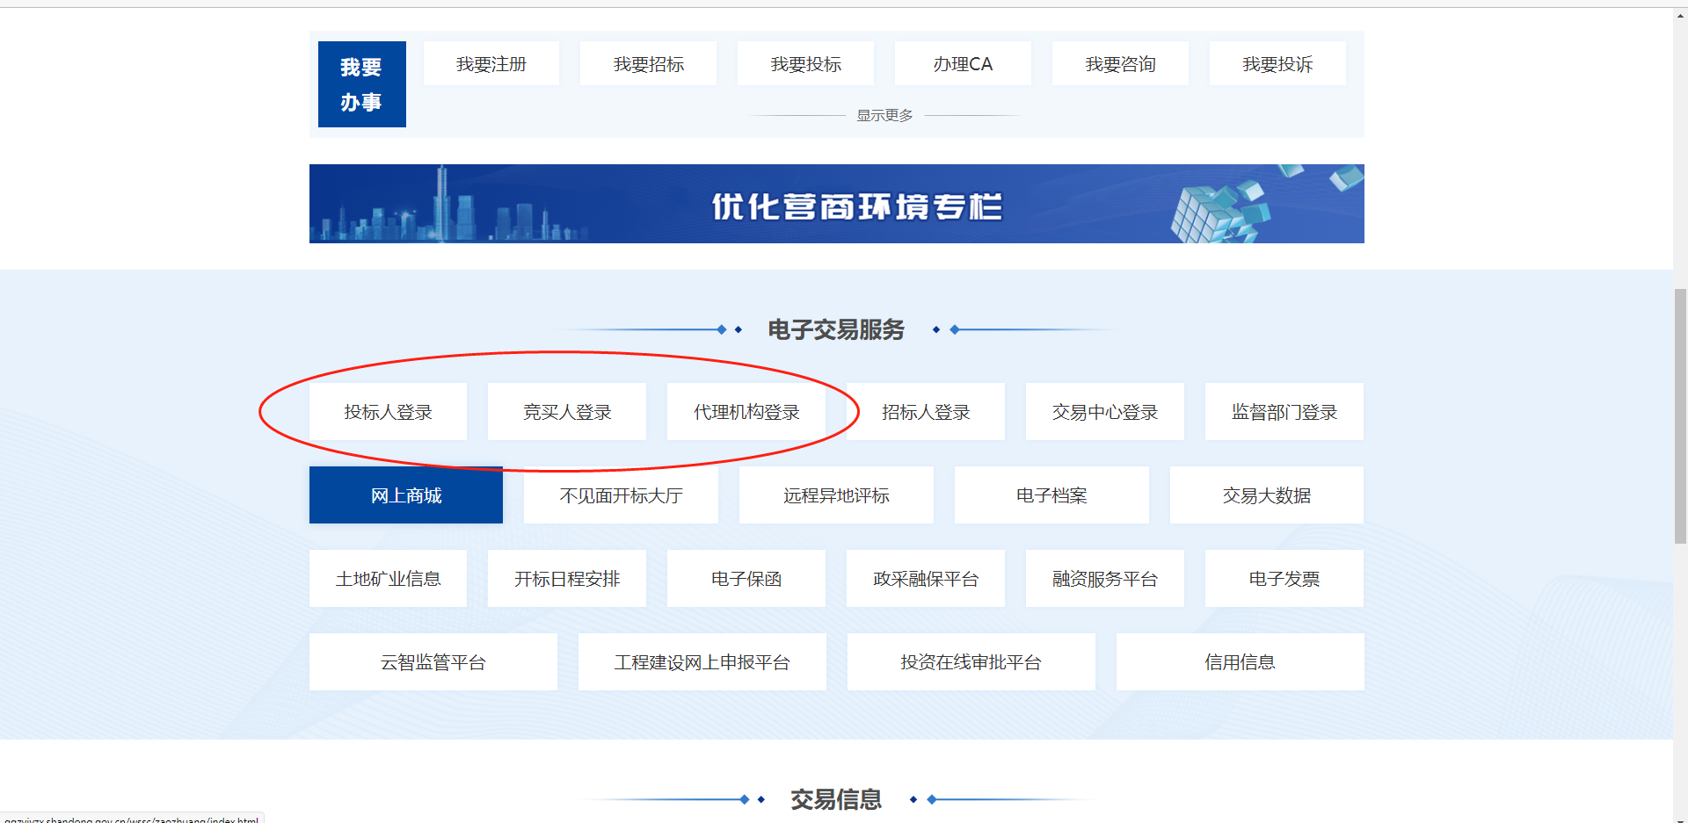Enter the 不见面开标大厅 service
The width and height of the screenshot is (1688, 823).
point(621,495)
